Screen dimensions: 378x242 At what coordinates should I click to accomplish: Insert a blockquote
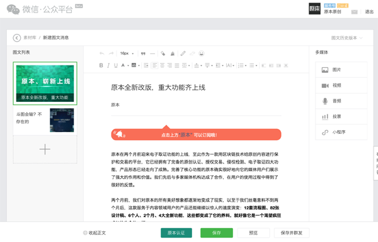click(x=143, y=53)
